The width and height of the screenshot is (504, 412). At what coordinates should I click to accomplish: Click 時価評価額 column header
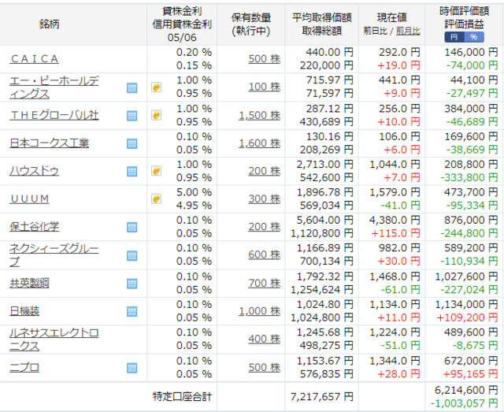click(464, 11)
